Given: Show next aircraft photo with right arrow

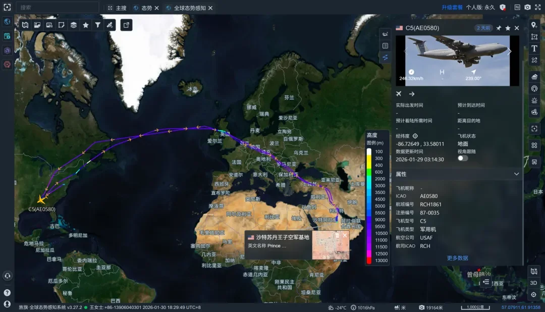Looking at the screenshot, I should pyautogui.click(x=510, y=51).
